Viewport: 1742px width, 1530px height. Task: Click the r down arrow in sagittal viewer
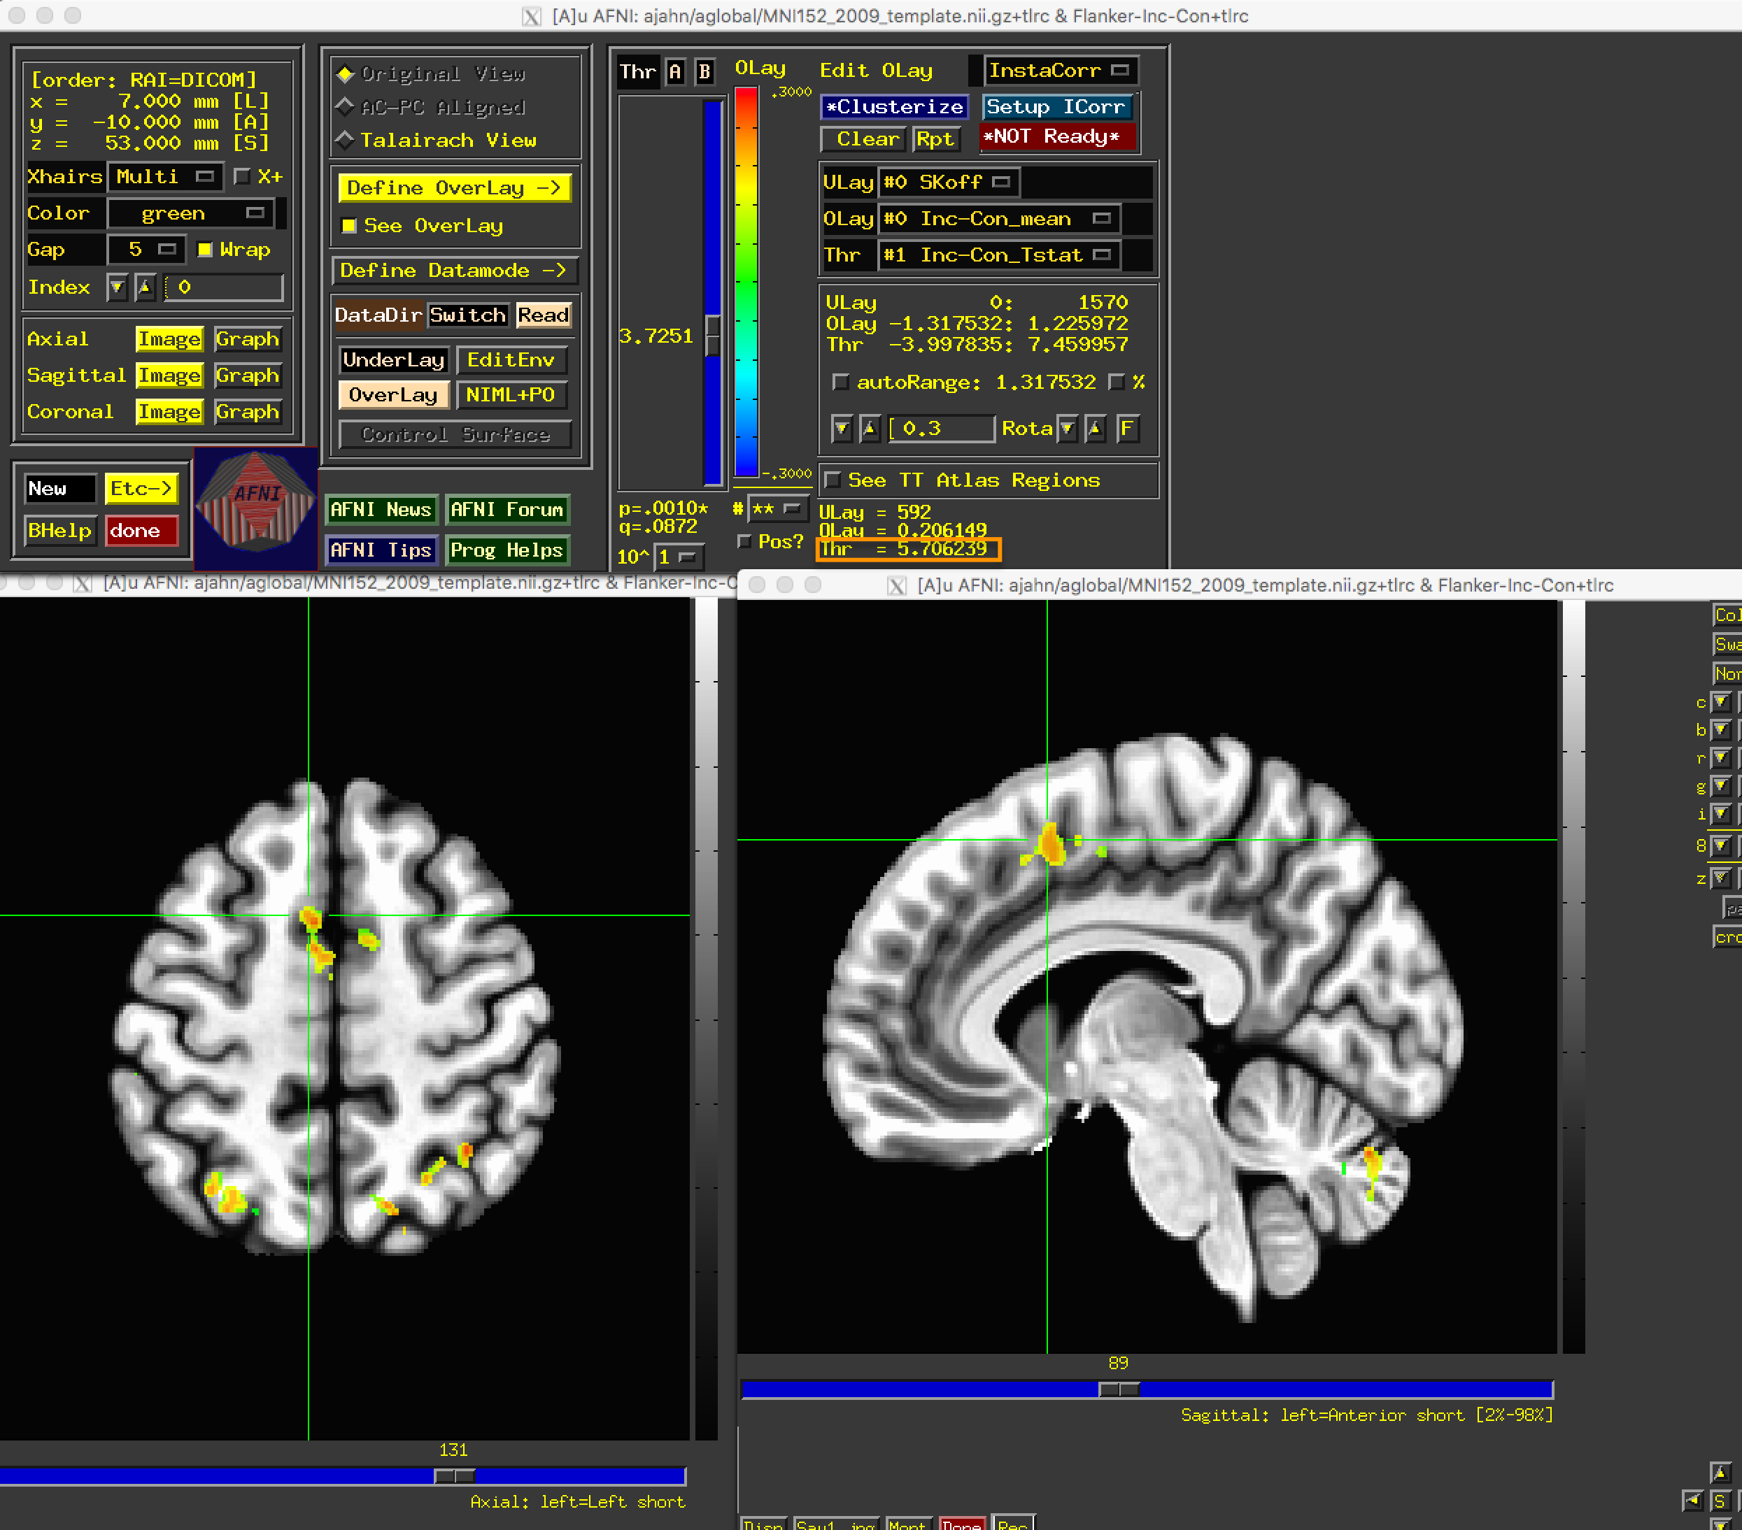click(x=1721, y=757)
